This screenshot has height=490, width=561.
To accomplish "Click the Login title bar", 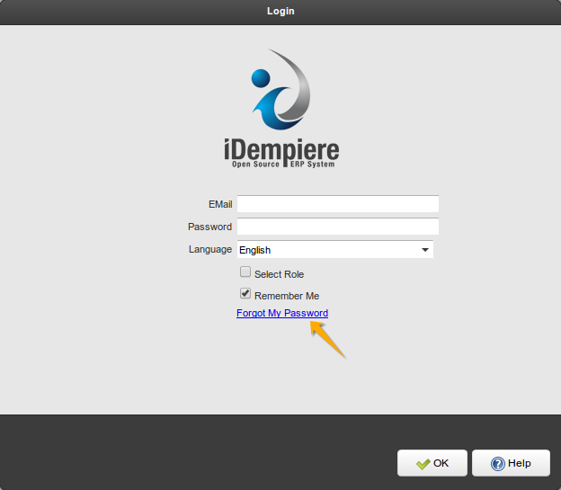I will click(280, 12).
